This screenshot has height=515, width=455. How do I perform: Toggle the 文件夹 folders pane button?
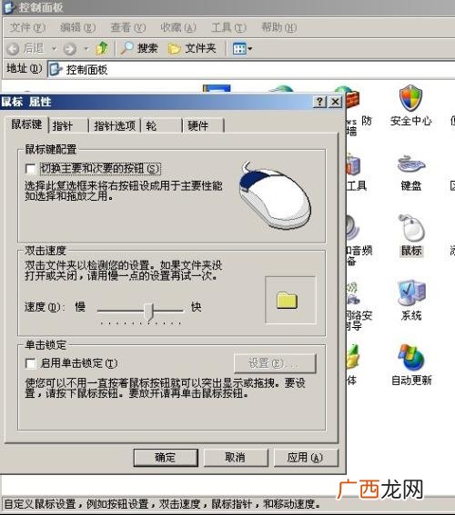[192, 49]
